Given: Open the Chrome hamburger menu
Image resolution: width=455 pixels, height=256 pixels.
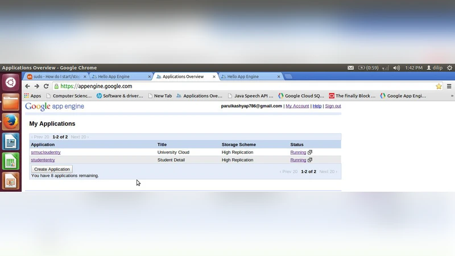Looking at the screenshot, I should point(449,86).
